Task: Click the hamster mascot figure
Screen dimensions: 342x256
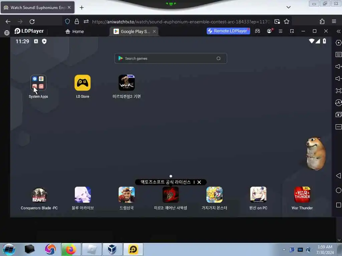Action: [315, 153]
